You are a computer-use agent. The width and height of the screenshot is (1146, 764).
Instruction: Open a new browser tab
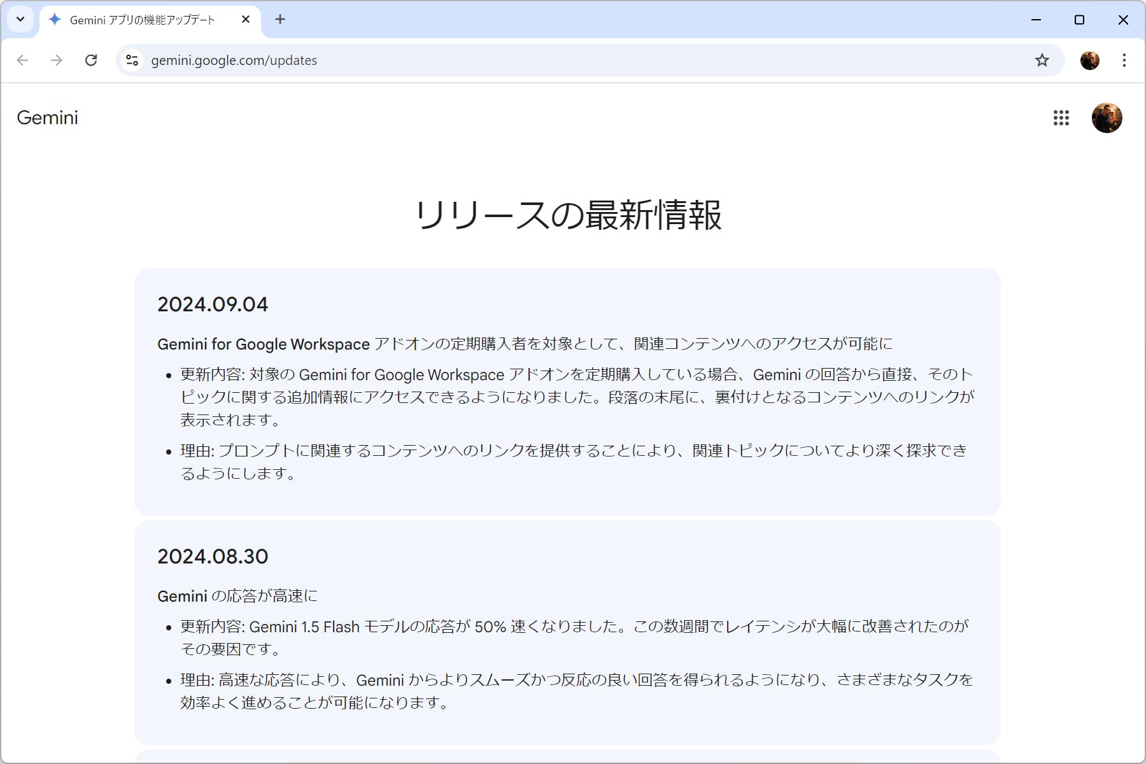[280, 19]
